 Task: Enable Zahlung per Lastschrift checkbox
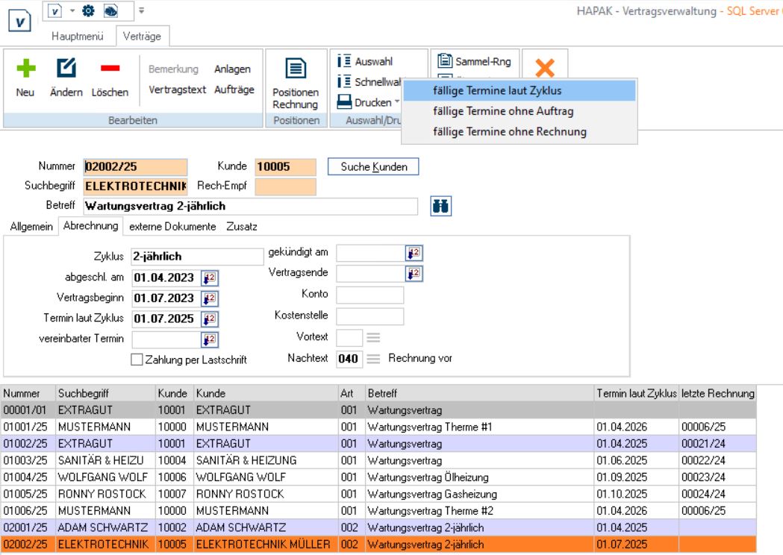click(x=137, y=360)
